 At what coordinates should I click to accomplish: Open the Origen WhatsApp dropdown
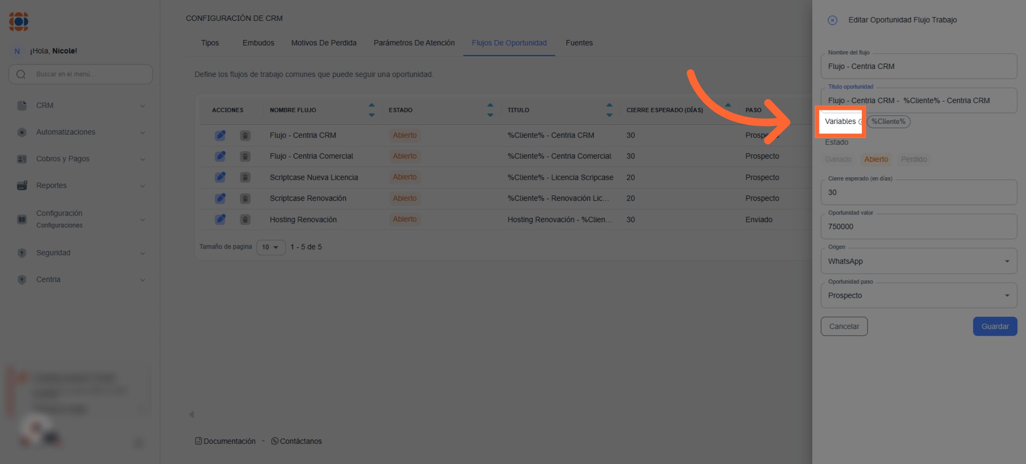pos(918,261)
